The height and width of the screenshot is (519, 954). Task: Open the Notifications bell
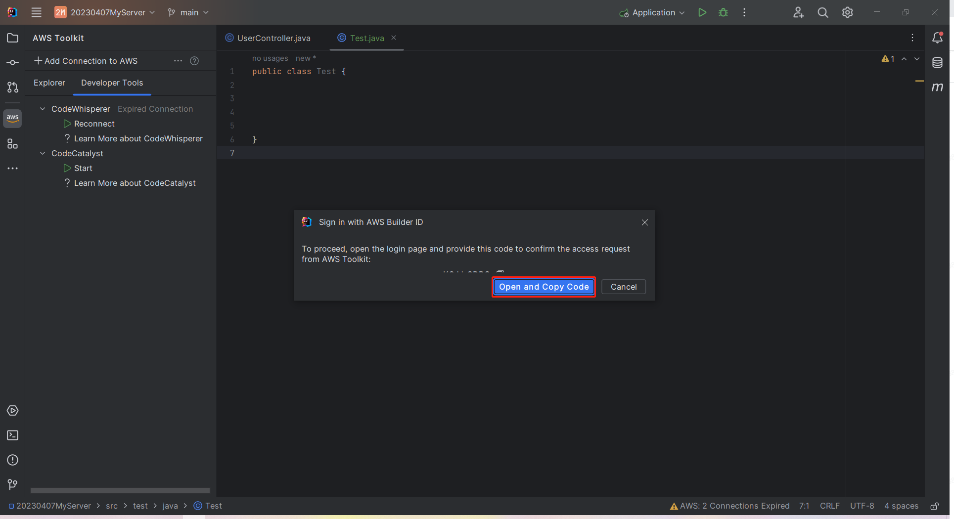(x=937, y=38)
